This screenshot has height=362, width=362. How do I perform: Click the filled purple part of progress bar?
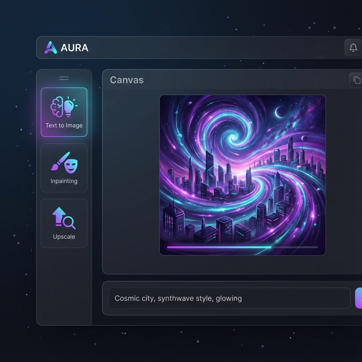[219, 247]
